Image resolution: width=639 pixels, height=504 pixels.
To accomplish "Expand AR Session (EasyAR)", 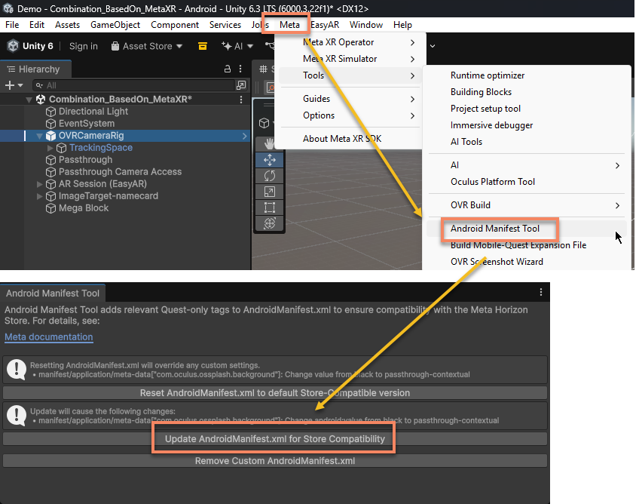I will (39, 184).
